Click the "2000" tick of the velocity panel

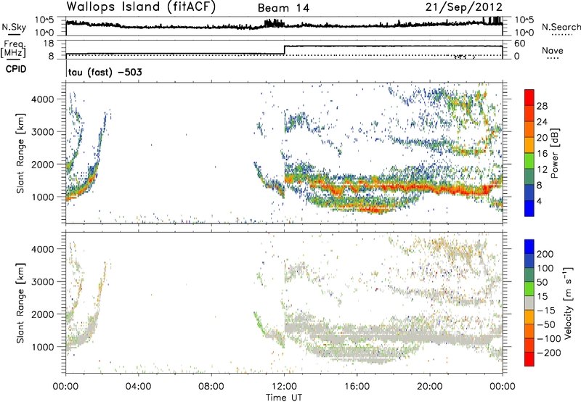43,314
